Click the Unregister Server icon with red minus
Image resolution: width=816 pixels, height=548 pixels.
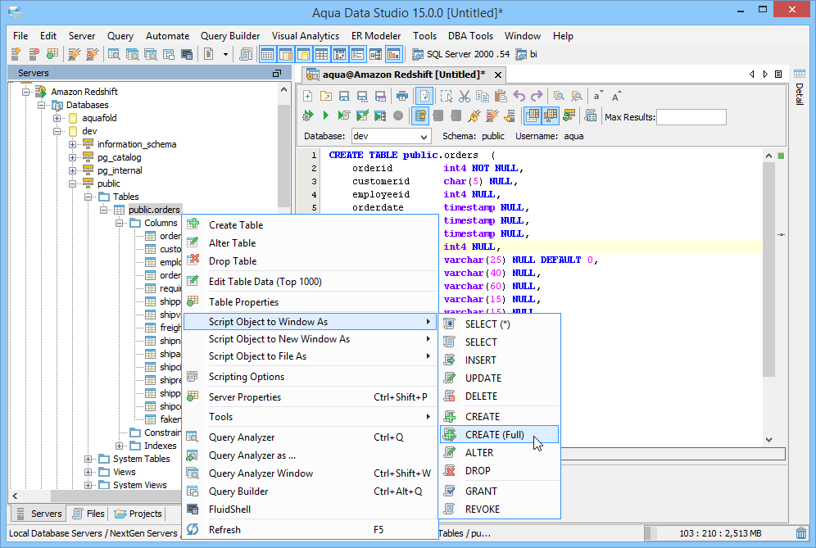click(34, 53)
